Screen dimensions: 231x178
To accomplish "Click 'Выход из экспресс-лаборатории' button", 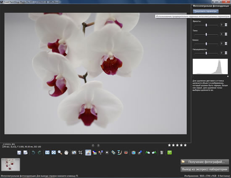I will click(x=205, y=169).
